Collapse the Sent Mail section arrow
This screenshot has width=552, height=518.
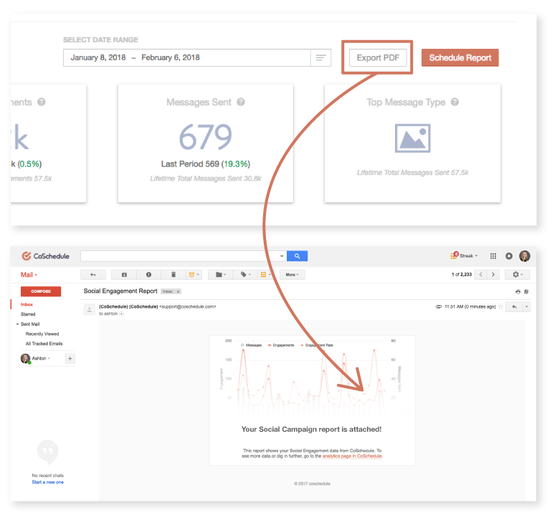[17, 324]
